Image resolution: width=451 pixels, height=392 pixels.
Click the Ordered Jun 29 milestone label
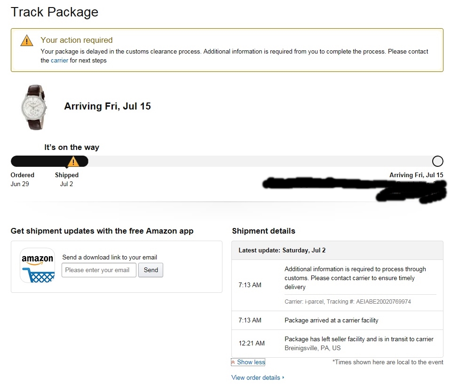coord(22,179)
